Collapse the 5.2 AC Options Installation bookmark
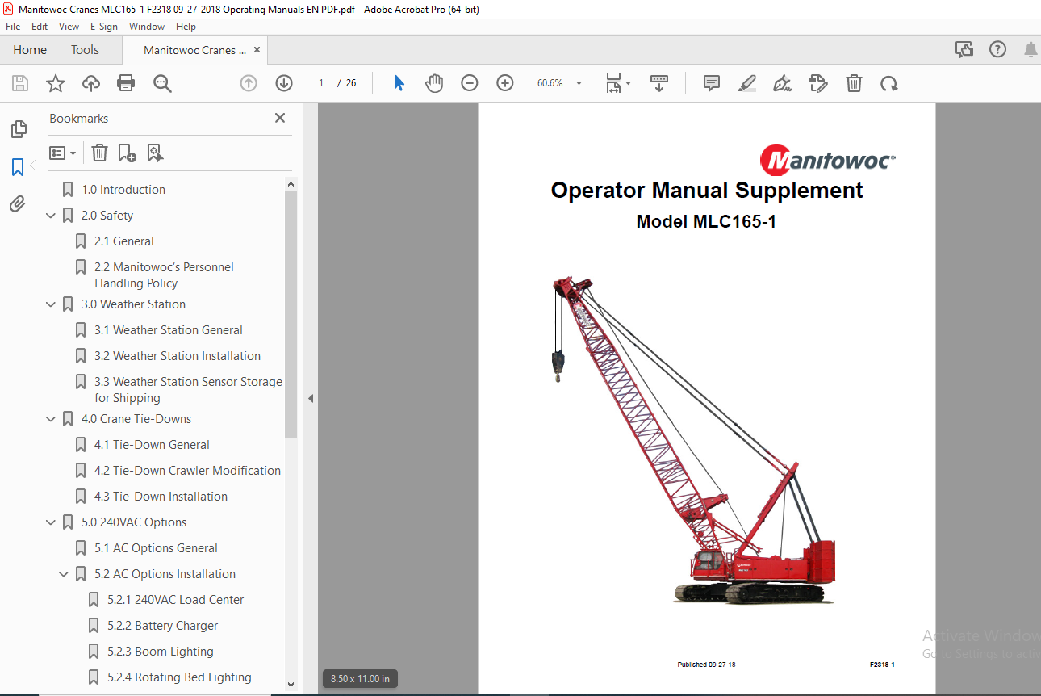 [x=65, y=574]
